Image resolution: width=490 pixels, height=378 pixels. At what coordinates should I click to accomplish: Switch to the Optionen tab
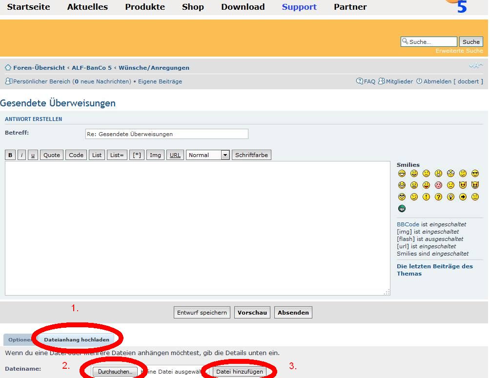coord(20,339)
